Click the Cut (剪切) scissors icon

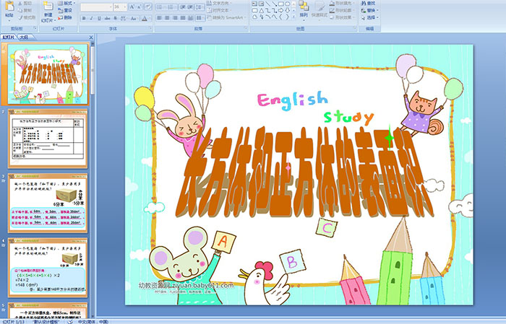click(20, 3)
